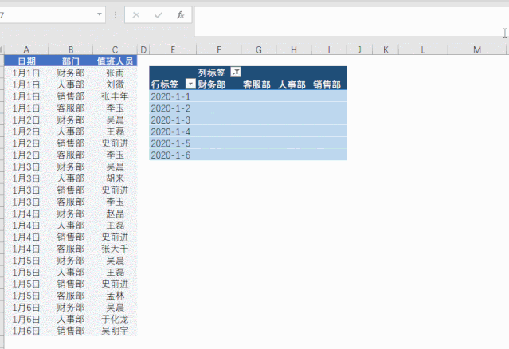Click the formula bar cancel (X) icon
The image size is (509, 349).
(x=137, y=14)
